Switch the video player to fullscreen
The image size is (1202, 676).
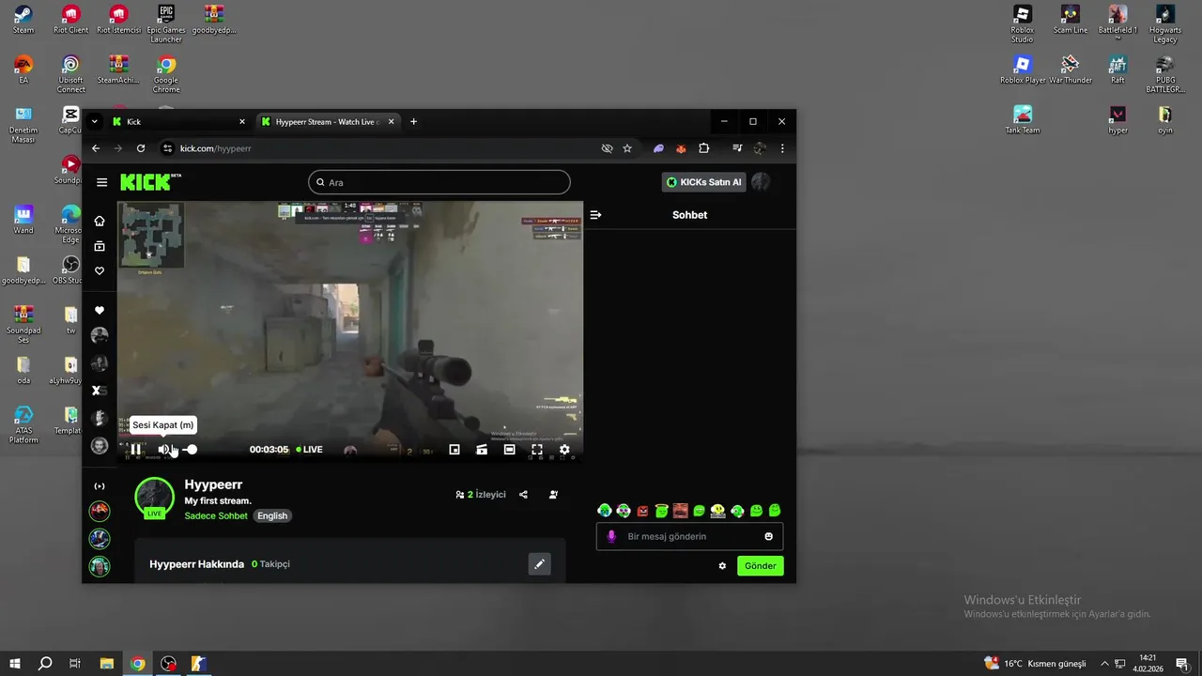(x=537, y=450)
